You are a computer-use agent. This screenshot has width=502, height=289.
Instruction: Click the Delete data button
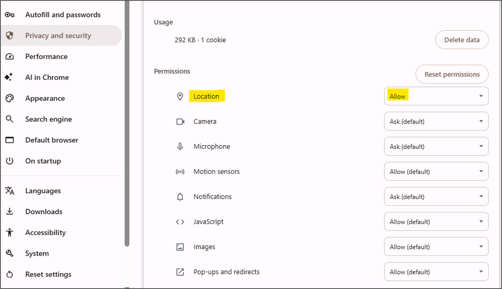click(x=462, y=40)
